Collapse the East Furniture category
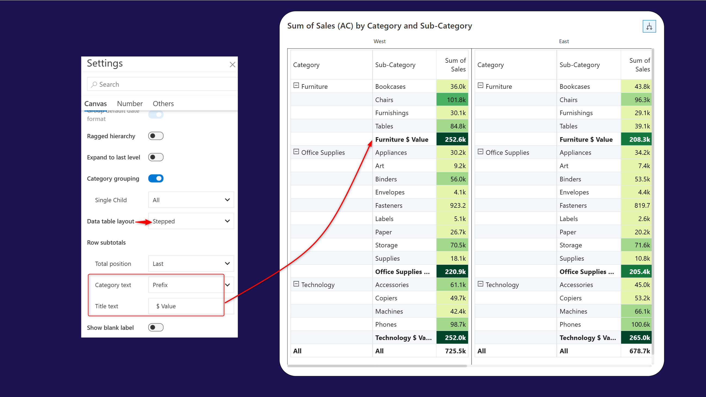This screenshot has height=397, width=706. (480, 86)
